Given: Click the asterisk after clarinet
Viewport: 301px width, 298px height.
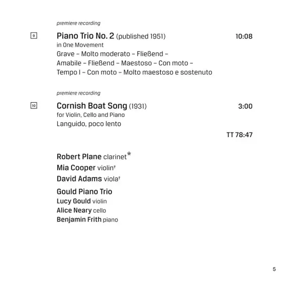Looking at the screenshot, I should point(129,154).
